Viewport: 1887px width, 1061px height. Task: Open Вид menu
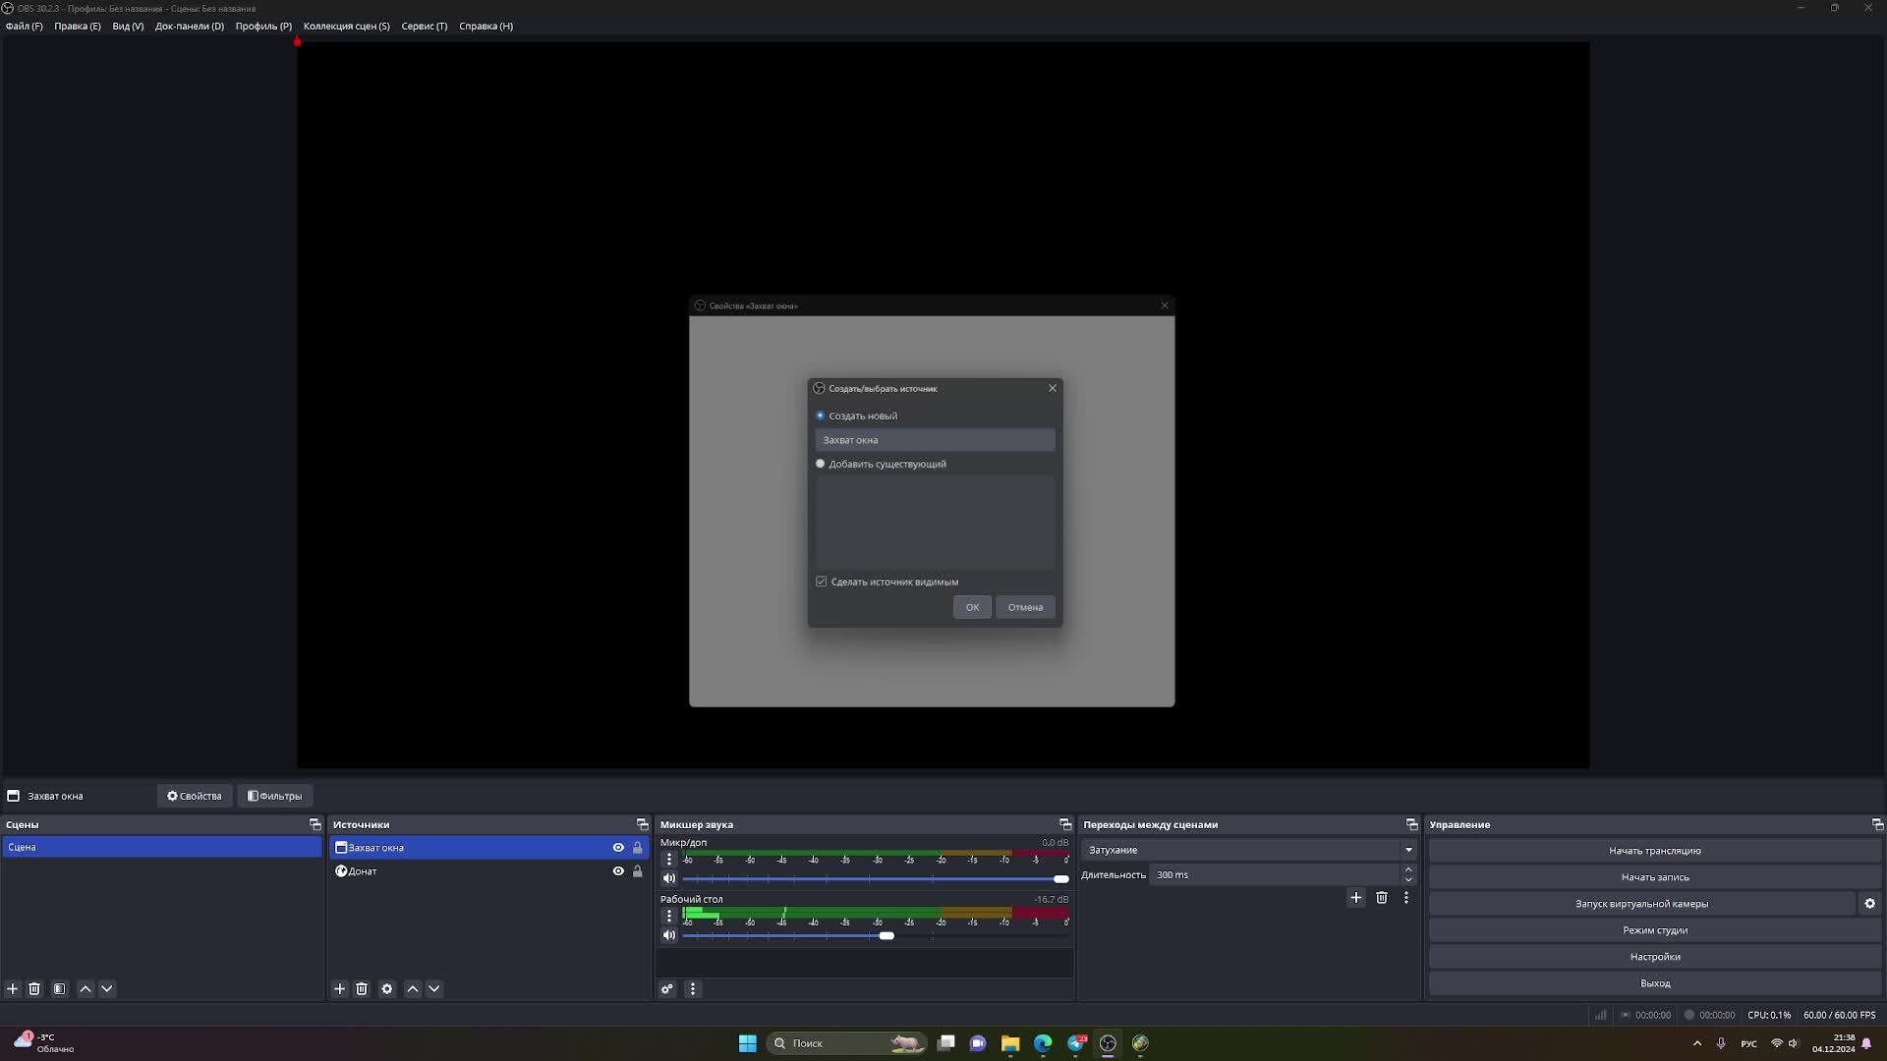coord(128,27)
